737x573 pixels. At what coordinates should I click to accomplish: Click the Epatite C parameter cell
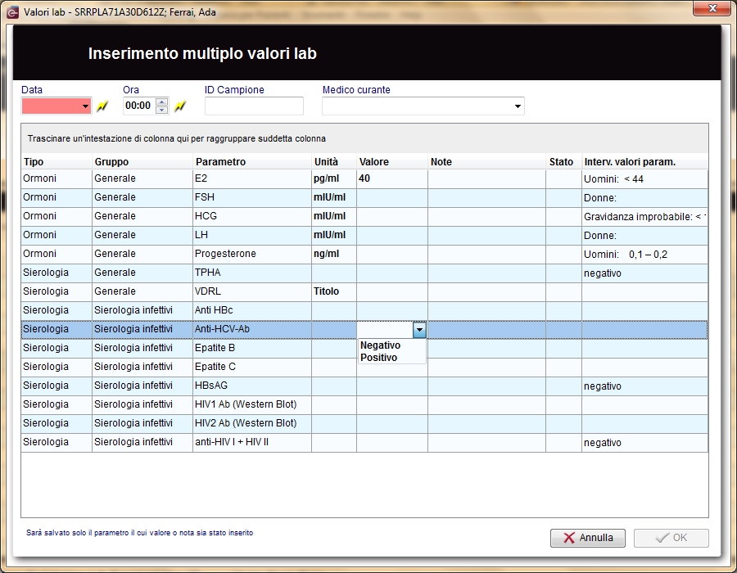click(x=252, y=367)
